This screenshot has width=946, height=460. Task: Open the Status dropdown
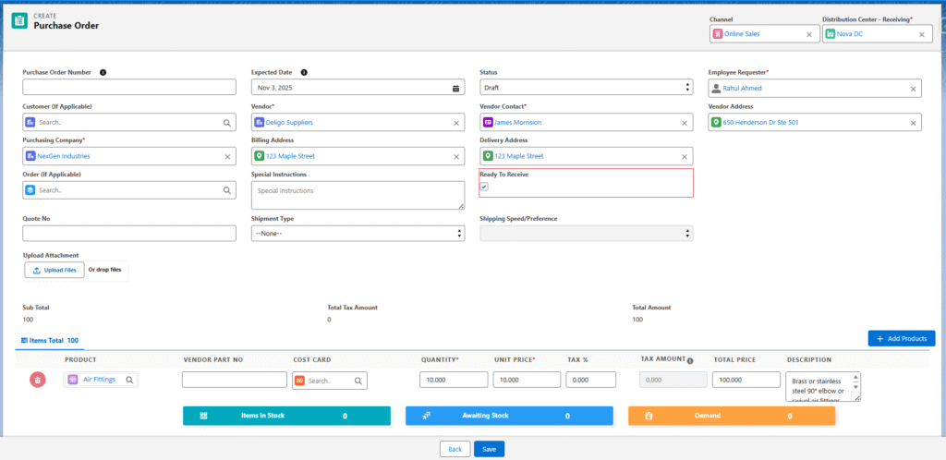tap(586, 88)
